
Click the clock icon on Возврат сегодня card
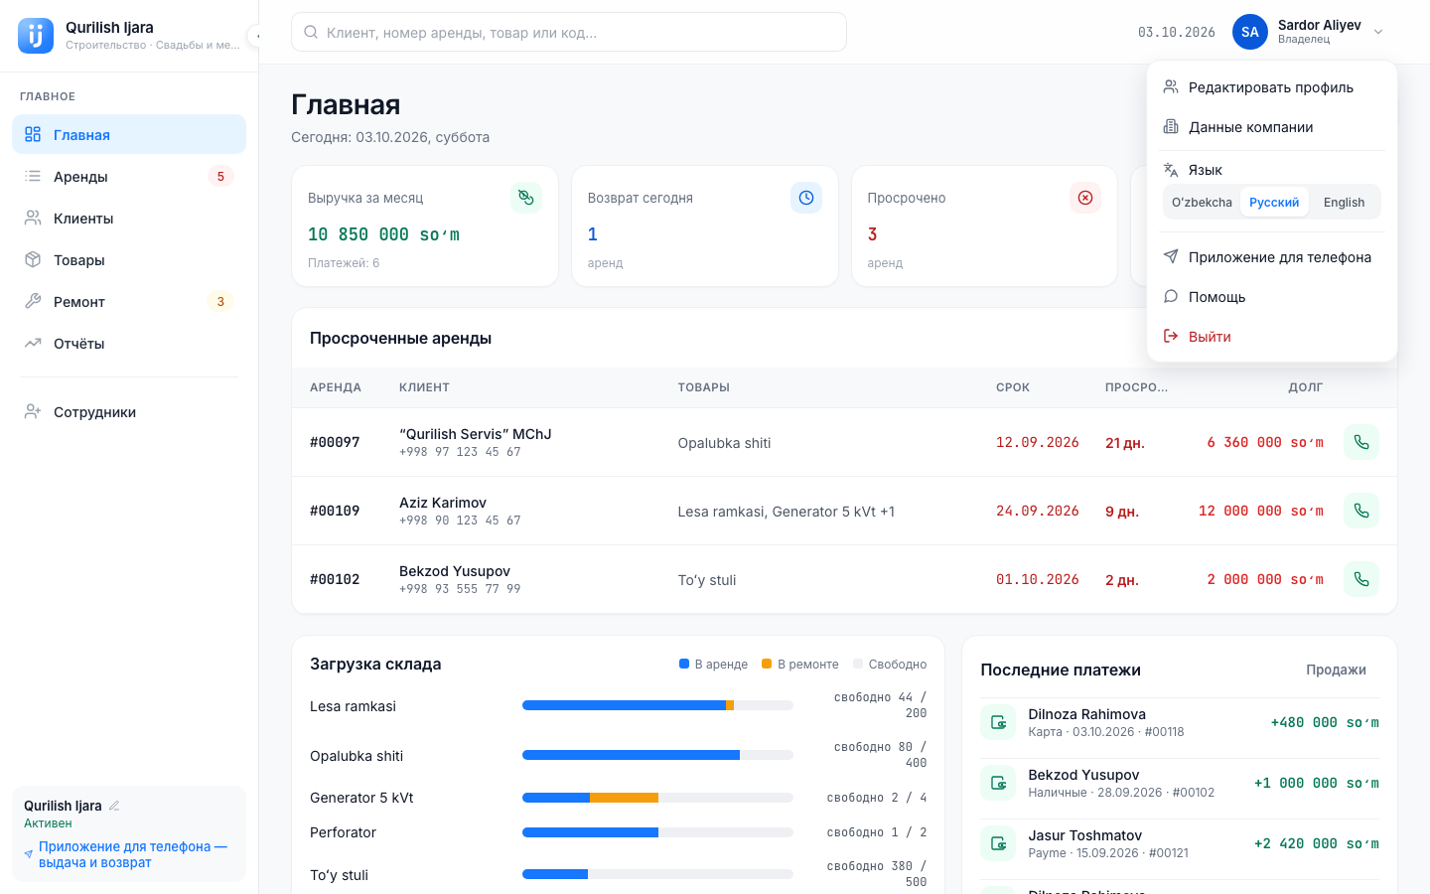[x=806, y=198]
